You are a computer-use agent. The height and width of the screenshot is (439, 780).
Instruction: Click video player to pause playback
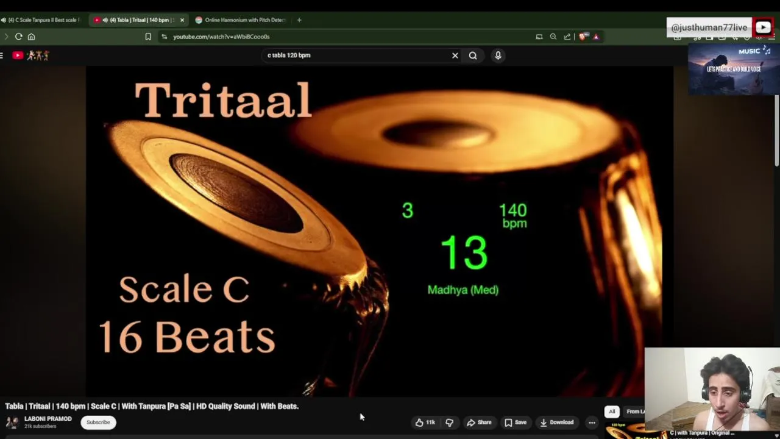(x=379, y=232)
